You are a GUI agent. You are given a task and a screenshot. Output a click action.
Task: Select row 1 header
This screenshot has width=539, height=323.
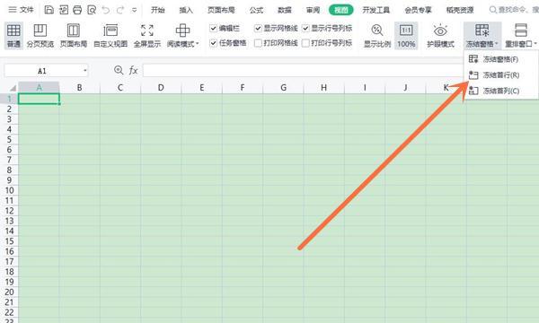tap(9, 99)
